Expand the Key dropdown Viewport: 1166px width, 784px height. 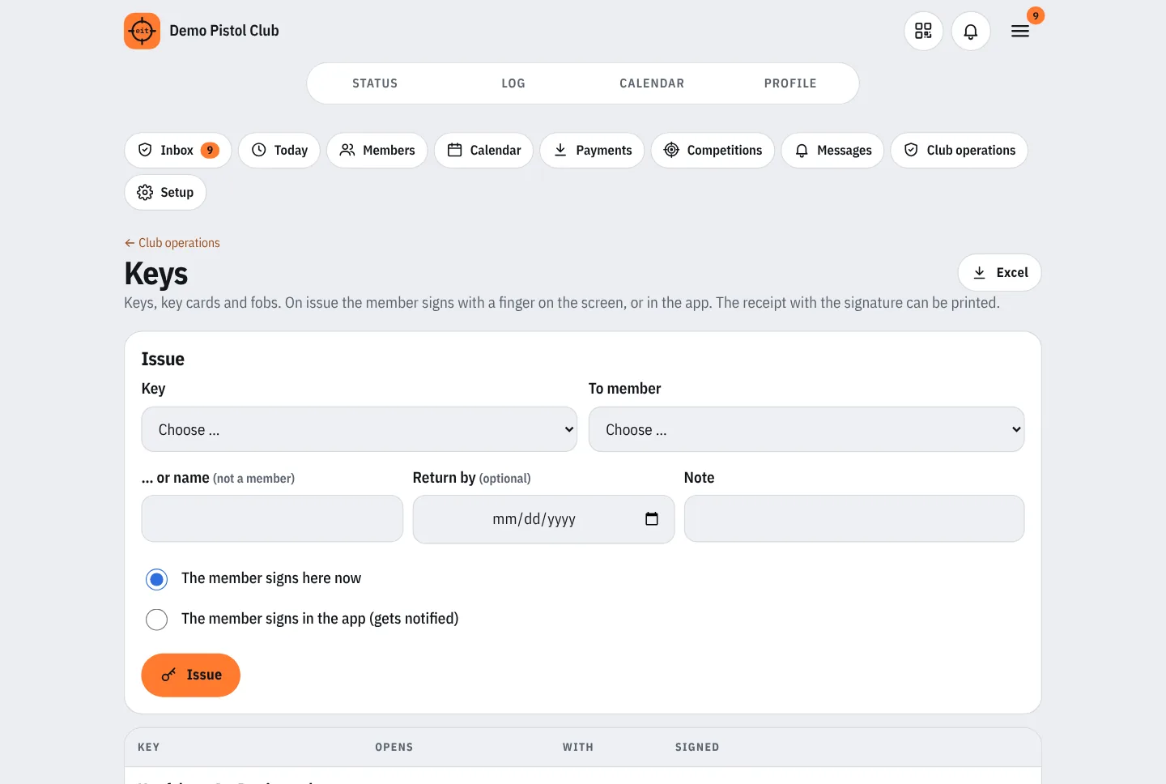(x=360, y=429)
